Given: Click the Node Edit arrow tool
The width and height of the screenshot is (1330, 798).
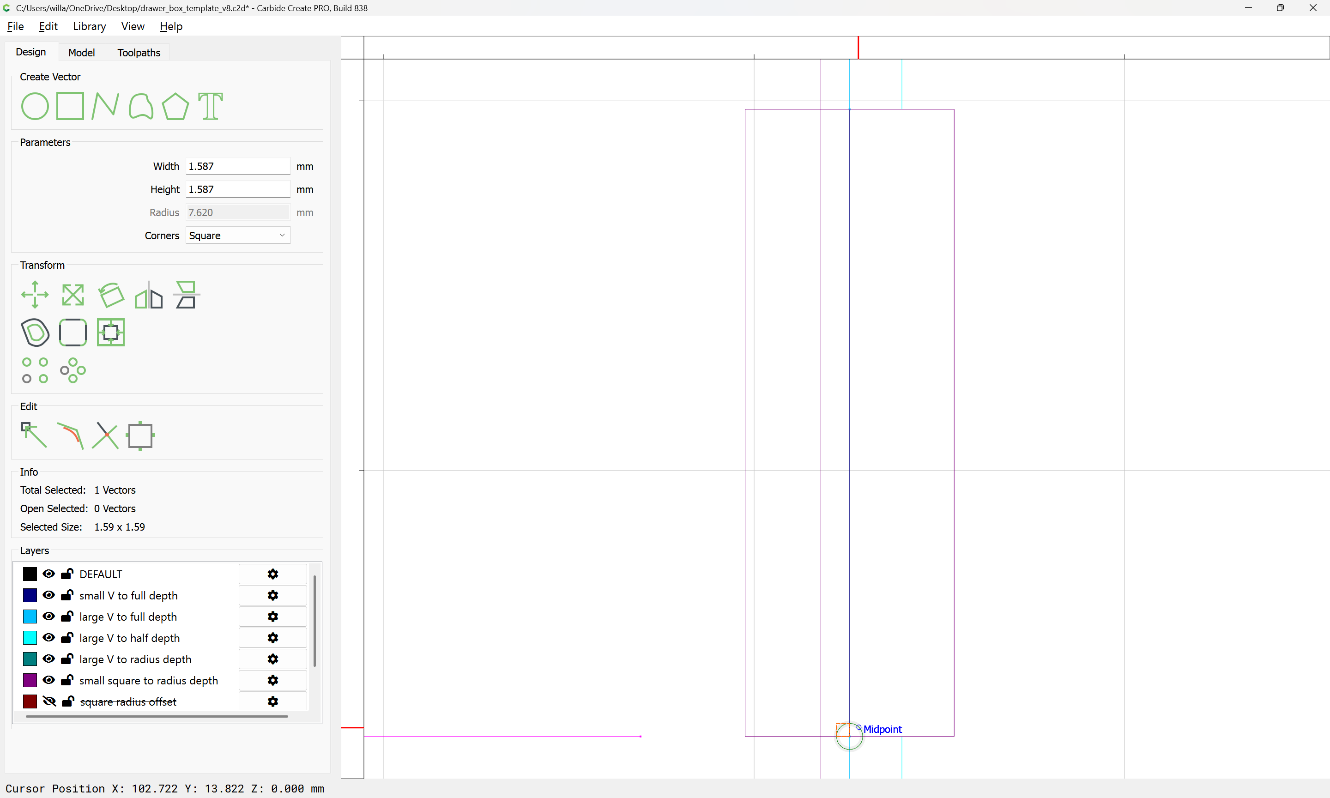Looking at the screenshot, I should tap(34, 435).
